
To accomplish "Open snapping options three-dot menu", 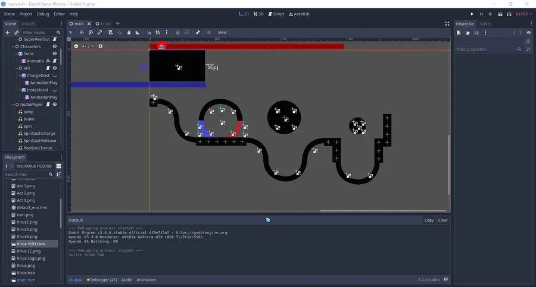I will [x=167, y=33].
